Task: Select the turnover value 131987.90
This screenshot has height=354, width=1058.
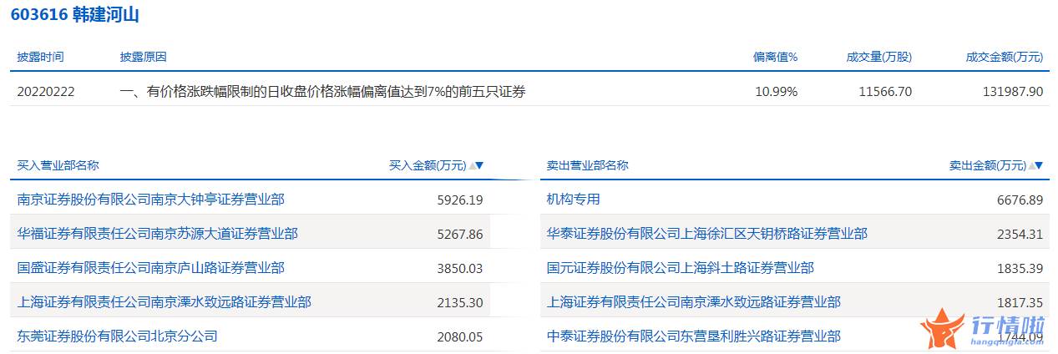Action: [x=1014, y=92]
